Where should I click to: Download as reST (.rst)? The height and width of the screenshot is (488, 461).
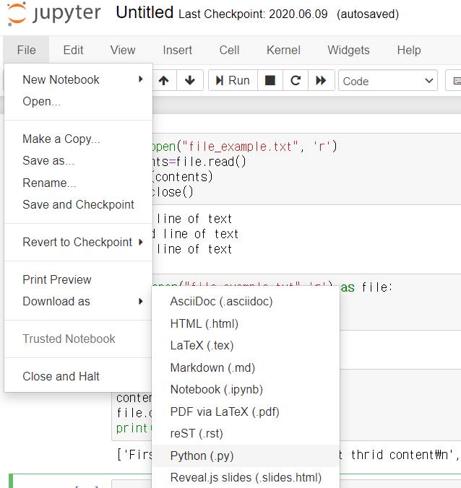point(246,434)
